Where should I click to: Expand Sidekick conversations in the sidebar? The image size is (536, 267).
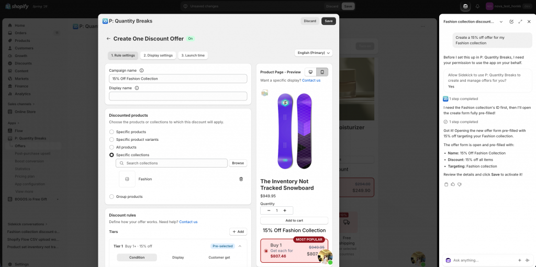[x=28, y=224]
